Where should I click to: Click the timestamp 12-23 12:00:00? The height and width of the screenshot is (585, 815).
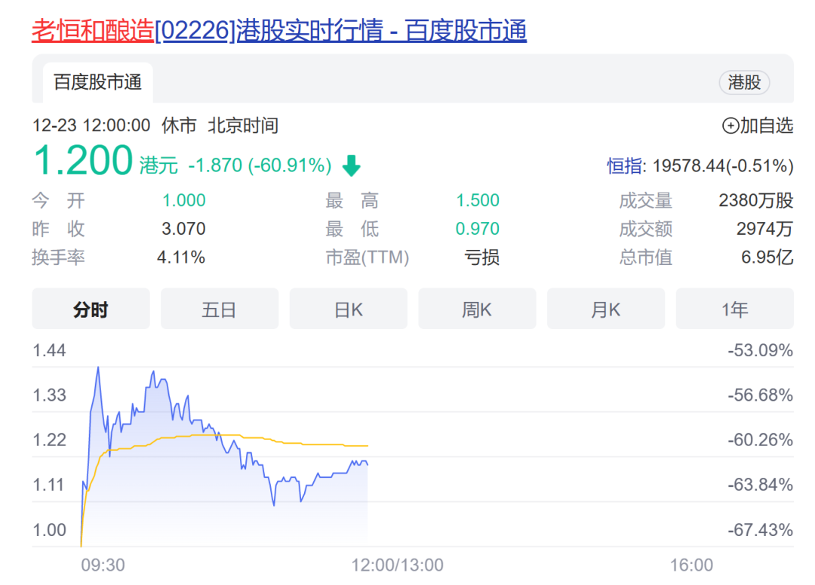(x=91, y=125)
